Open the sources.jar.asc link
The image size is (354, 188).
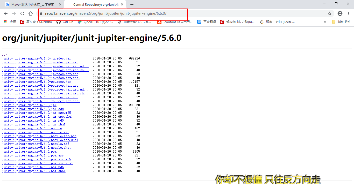40,86
